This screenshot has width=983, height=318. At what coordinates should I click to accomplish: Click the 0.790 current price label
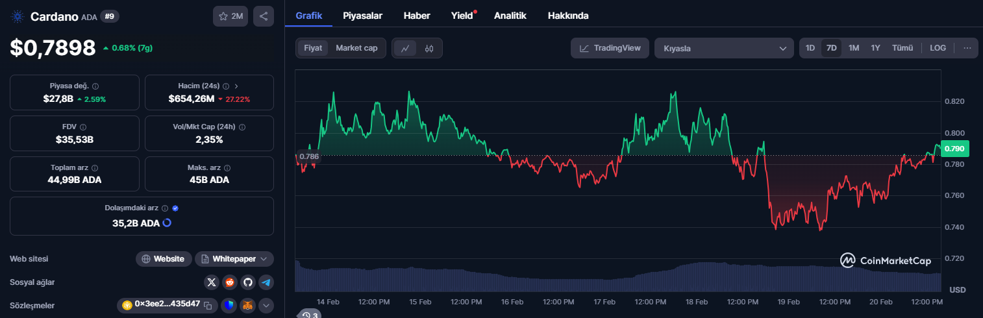954,149
